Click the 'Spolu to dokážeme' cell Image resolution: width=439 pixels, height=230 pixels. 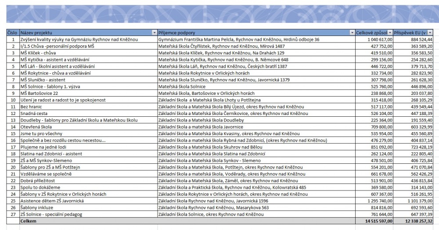(89, 187)
